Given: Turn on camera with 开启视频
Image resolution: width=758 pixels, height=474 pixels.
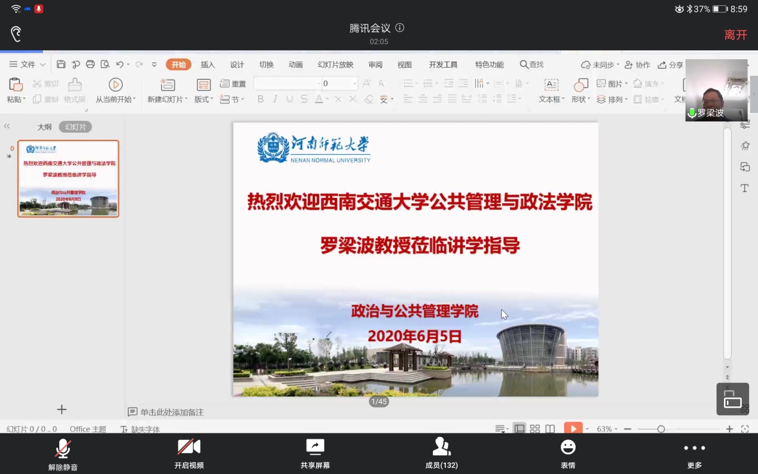Looking at the screenshot, I should 189,454.
